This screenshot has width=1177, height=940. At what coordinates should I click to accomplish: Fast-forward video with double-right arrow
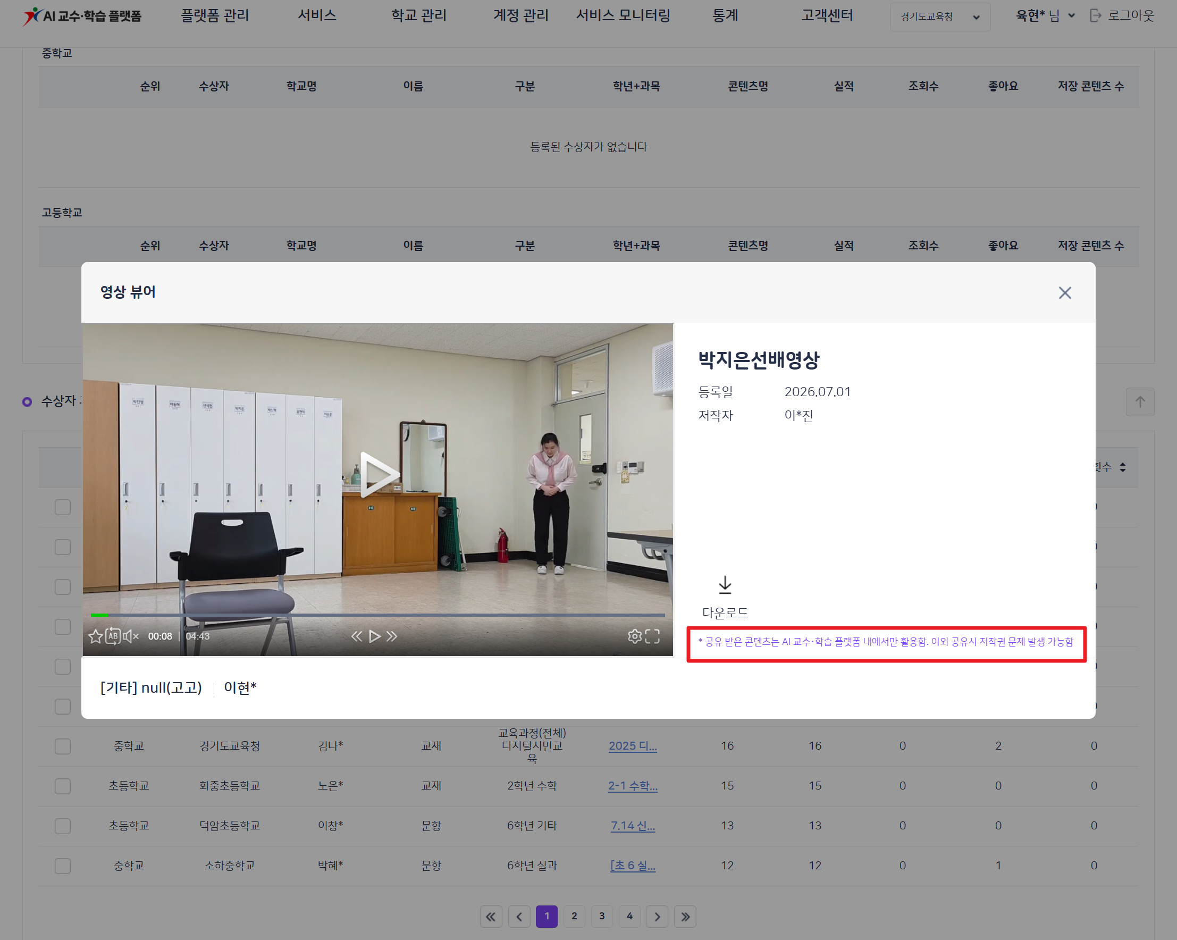[x=392, y=636]
